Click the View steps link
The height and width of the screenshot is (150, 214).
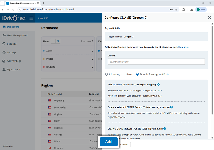tap(184, 47)
